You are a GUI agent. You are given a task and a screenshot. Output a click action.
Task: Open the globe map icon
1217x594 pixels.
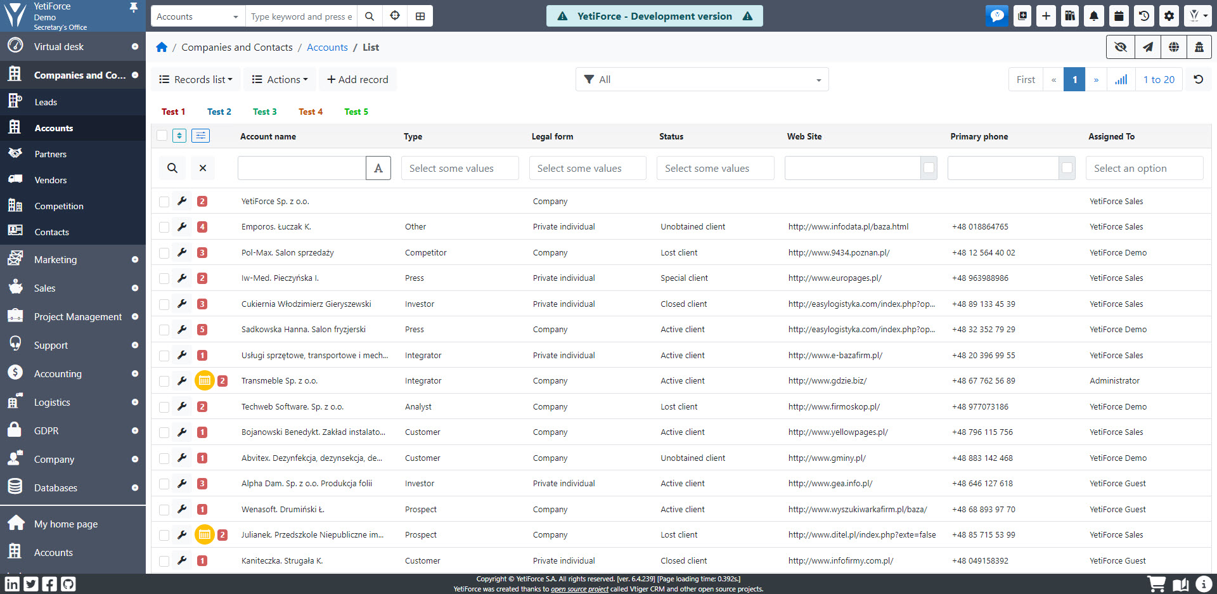(1174, 47)
